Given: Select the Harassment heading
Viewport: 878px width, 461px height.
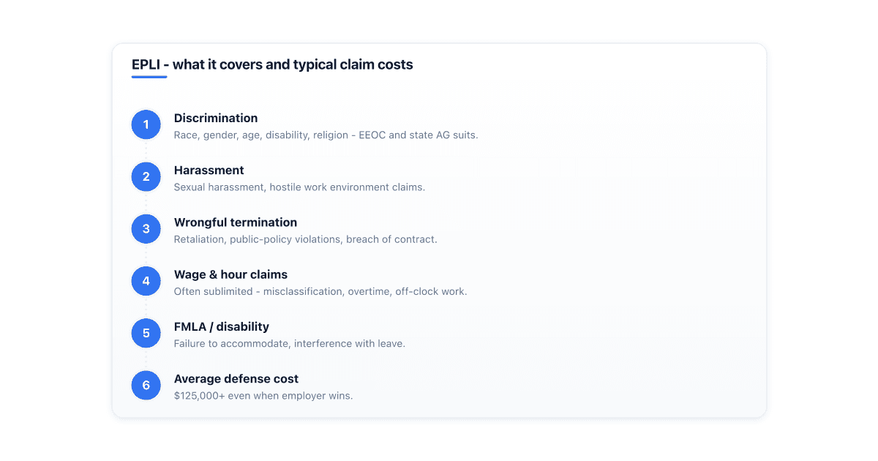Looking at the screenshot, I should 209,170.
